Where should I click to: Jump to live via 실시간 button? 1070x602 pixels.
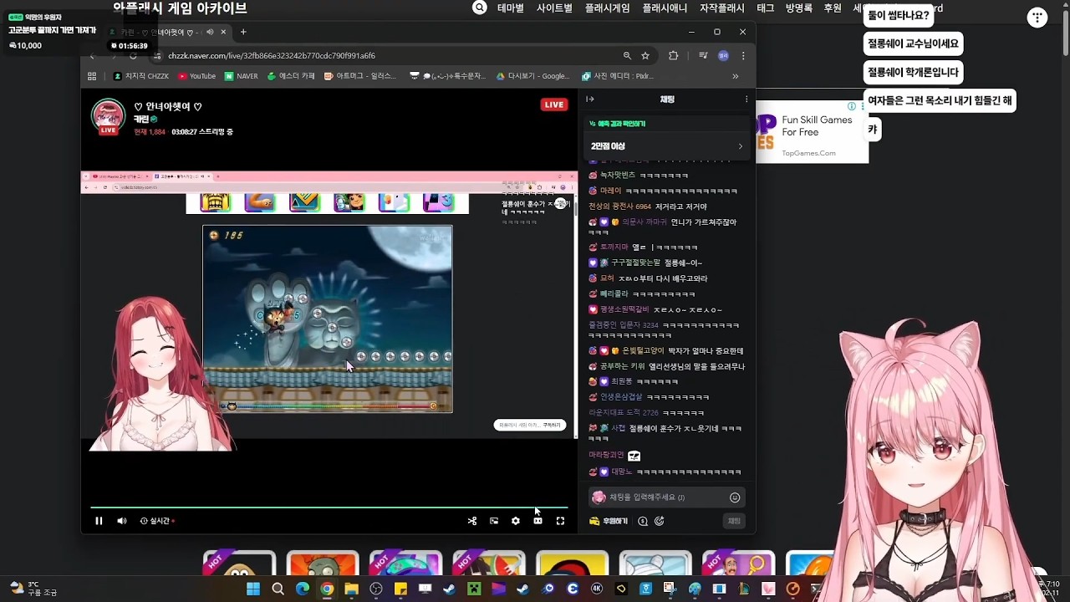click(x=158, y=521)
